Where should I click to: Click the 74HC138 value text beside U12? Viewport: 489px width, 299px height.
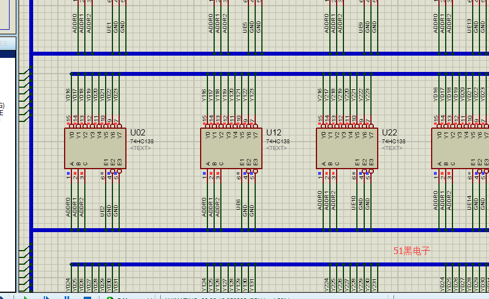tap(278, 142)
